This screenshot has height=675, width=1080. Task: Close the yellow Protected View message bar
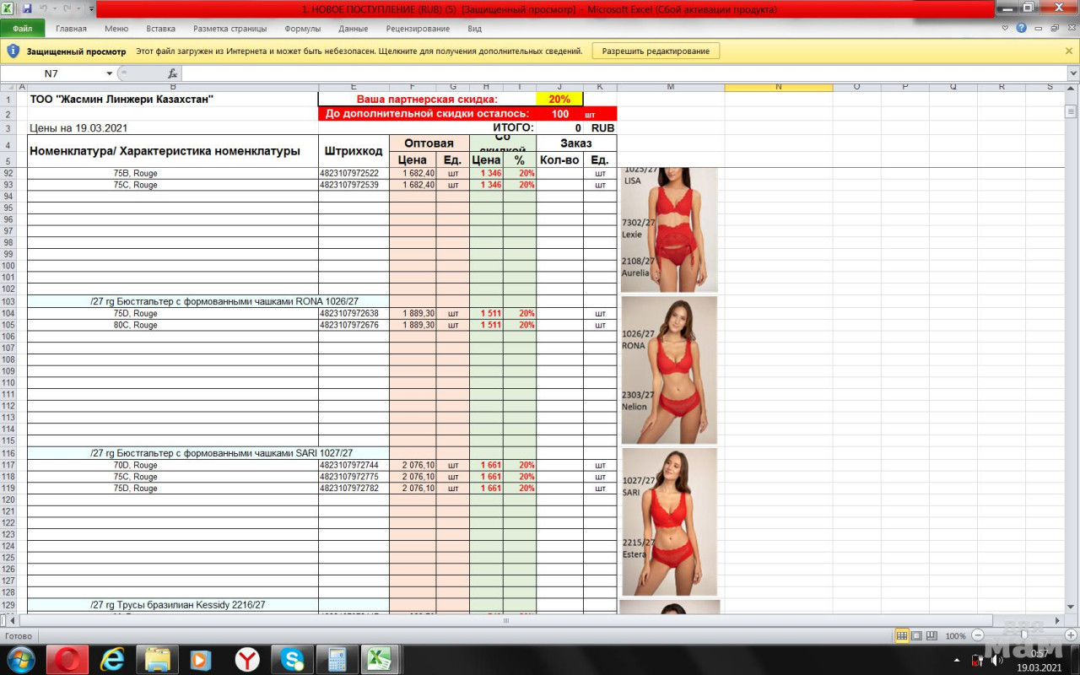tap(1069, 51)
